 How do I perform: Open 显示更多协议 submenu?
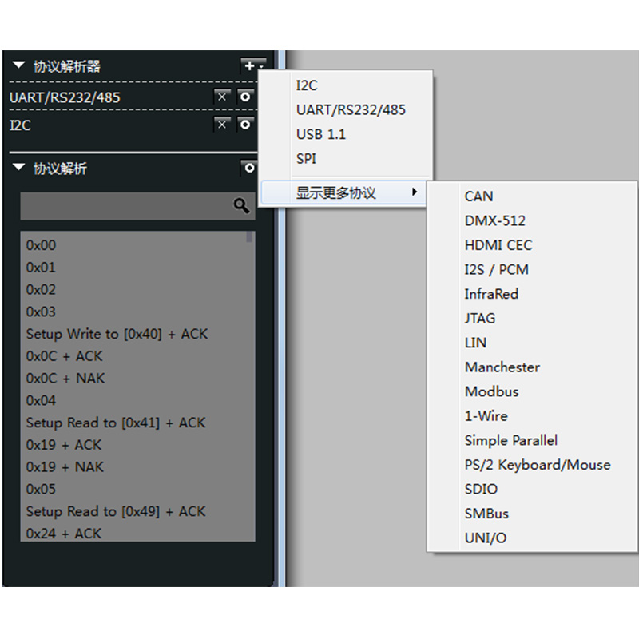[343, 192]
